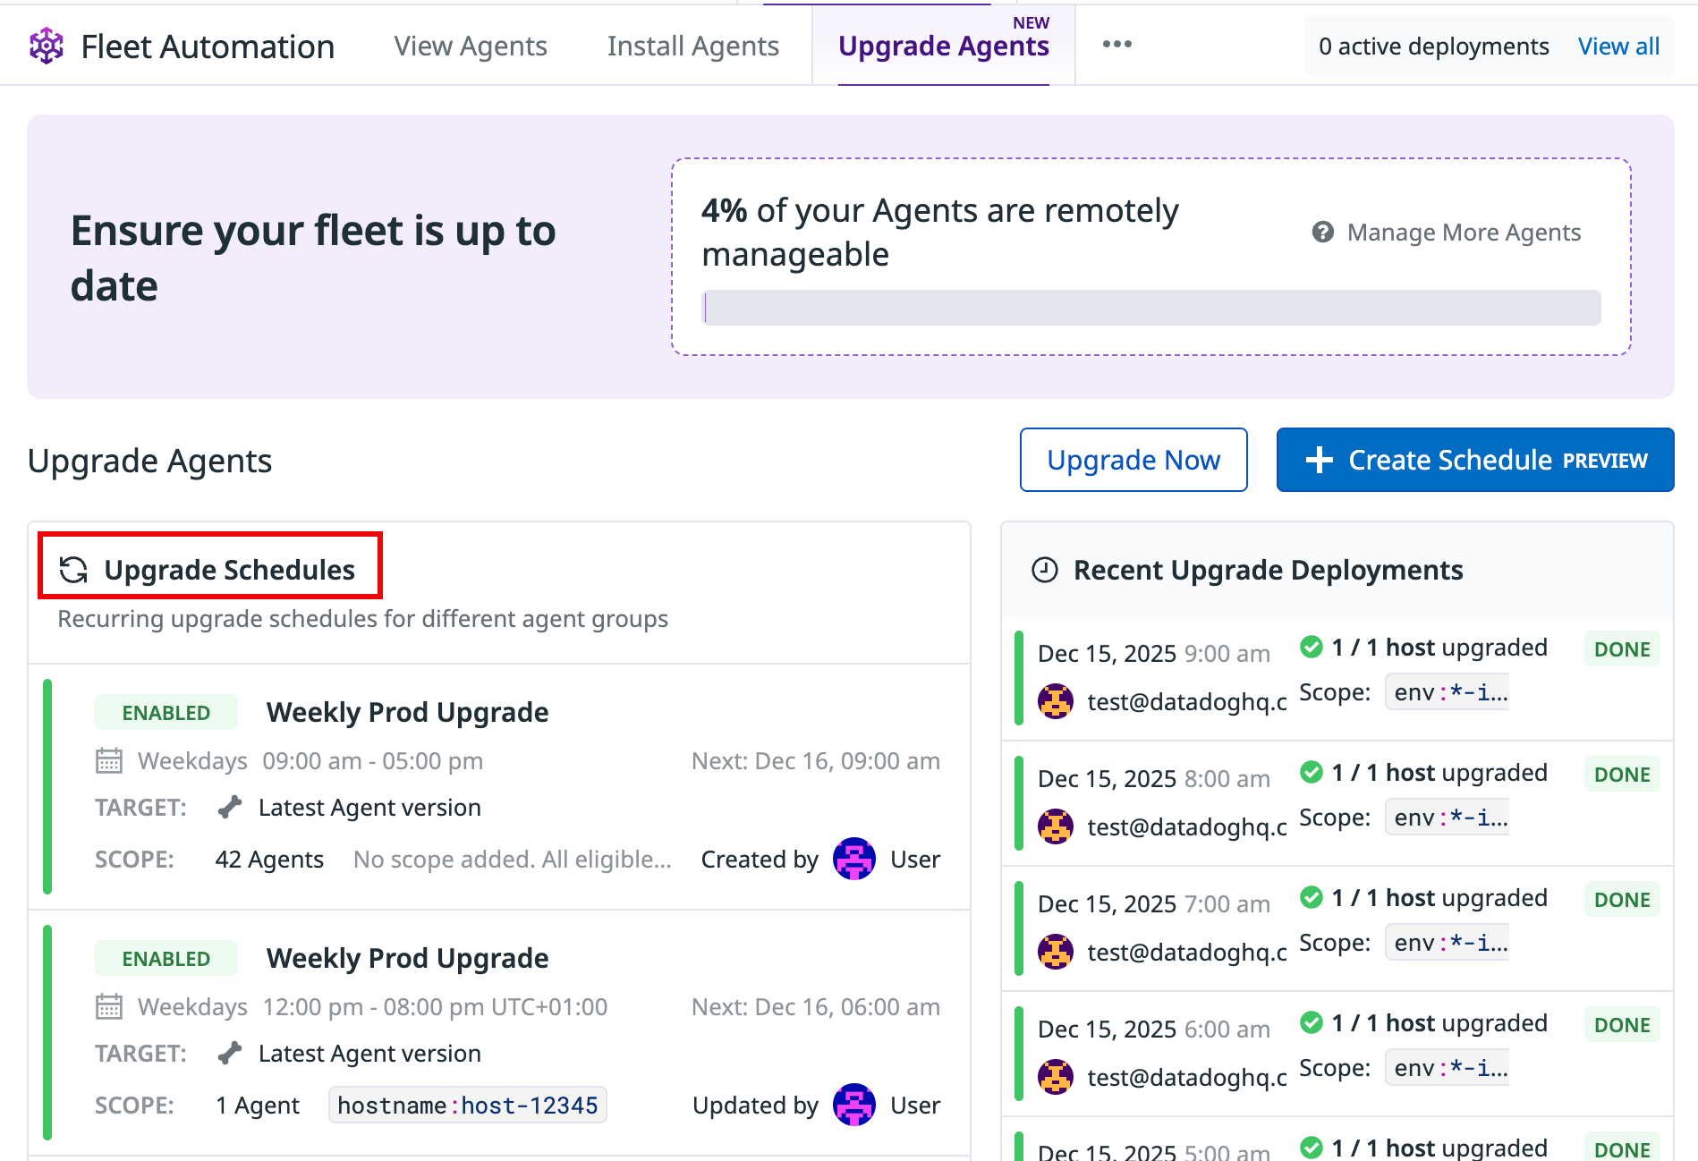Image resolution: width=1698 pixels, height=1161 pixels.
Task: Click the test@datadoghq avatar in the 8:00 am deployment
Action: click(x=1056, y=826)
